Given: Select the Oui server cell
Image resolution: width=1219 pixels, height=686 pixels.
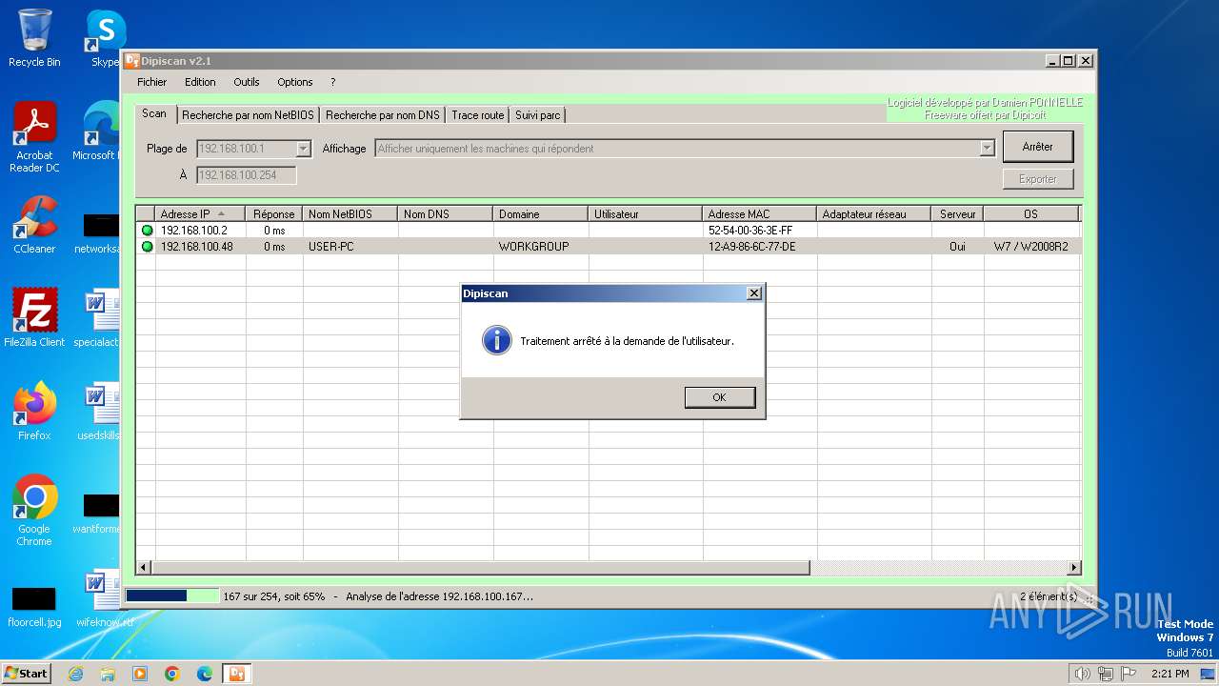Looking at the screenshot, I should click(958, 247).
